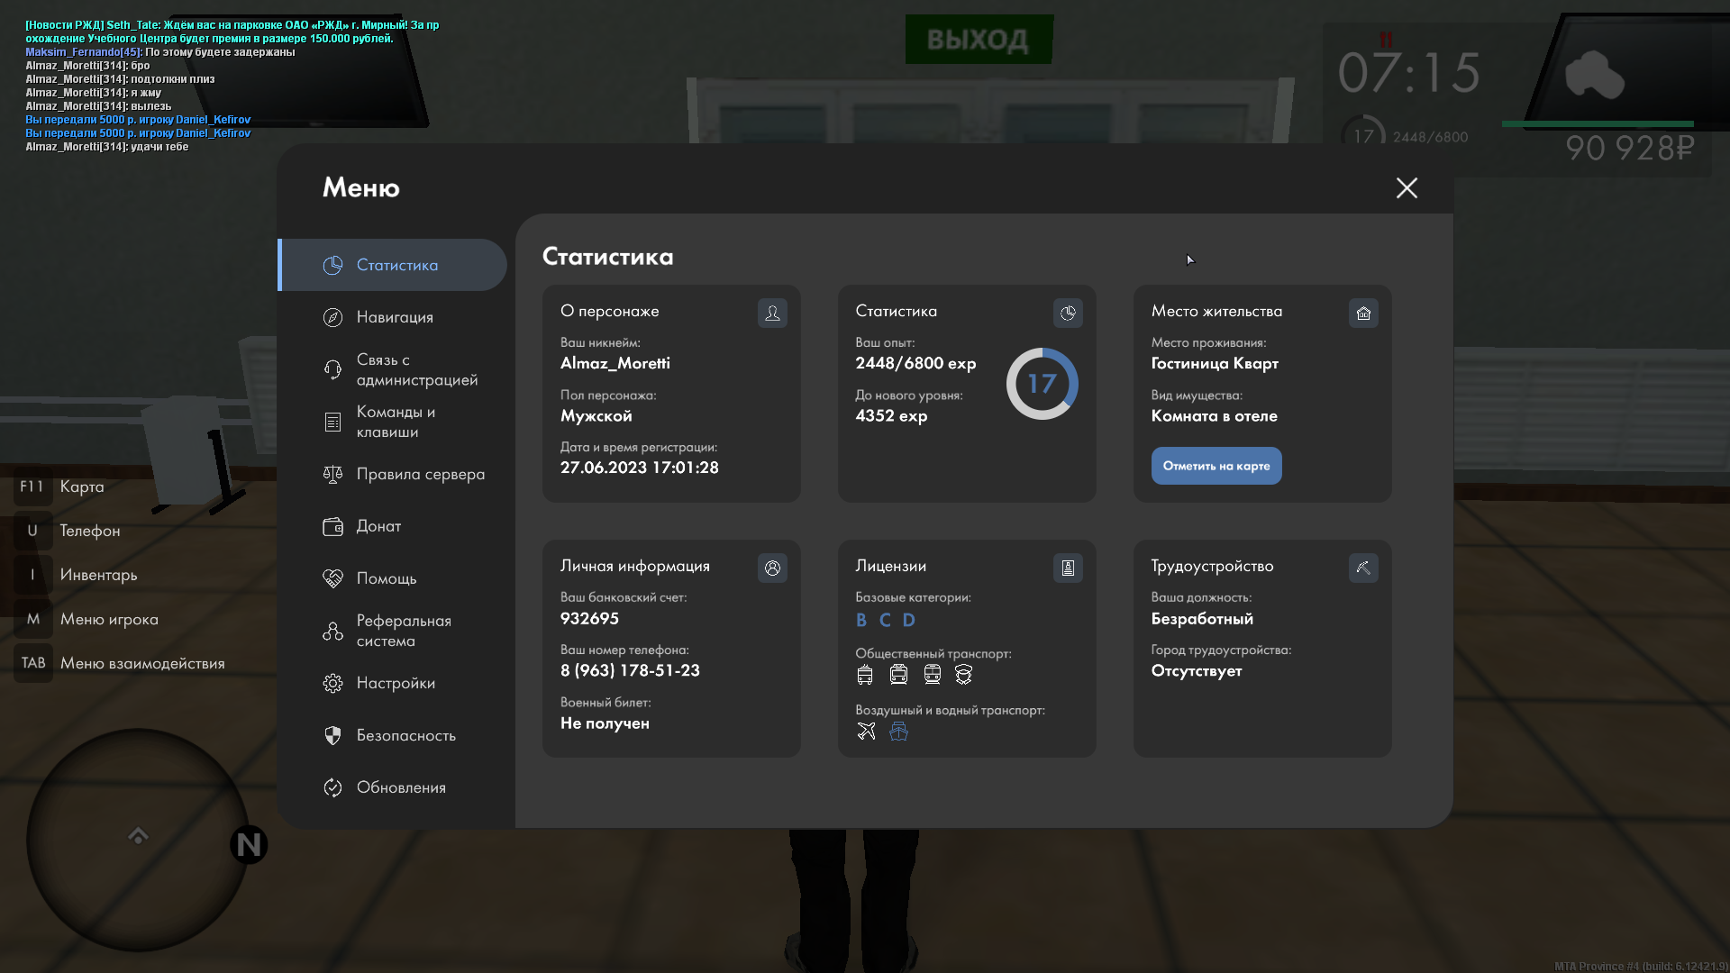Click the airplane license icon

866,731
